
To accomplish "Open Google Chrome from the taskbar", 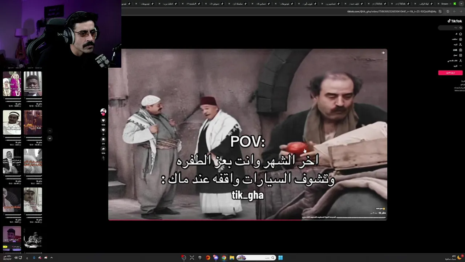I will (x=224, y=258).
